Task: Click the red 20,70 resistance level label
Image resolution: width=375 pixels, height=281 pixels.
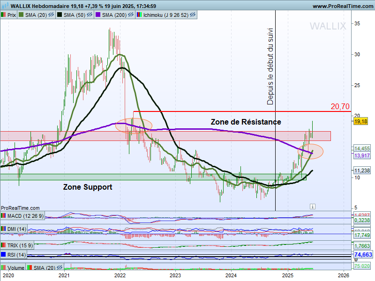Action: pyautogui.click(x=340, y=106)
